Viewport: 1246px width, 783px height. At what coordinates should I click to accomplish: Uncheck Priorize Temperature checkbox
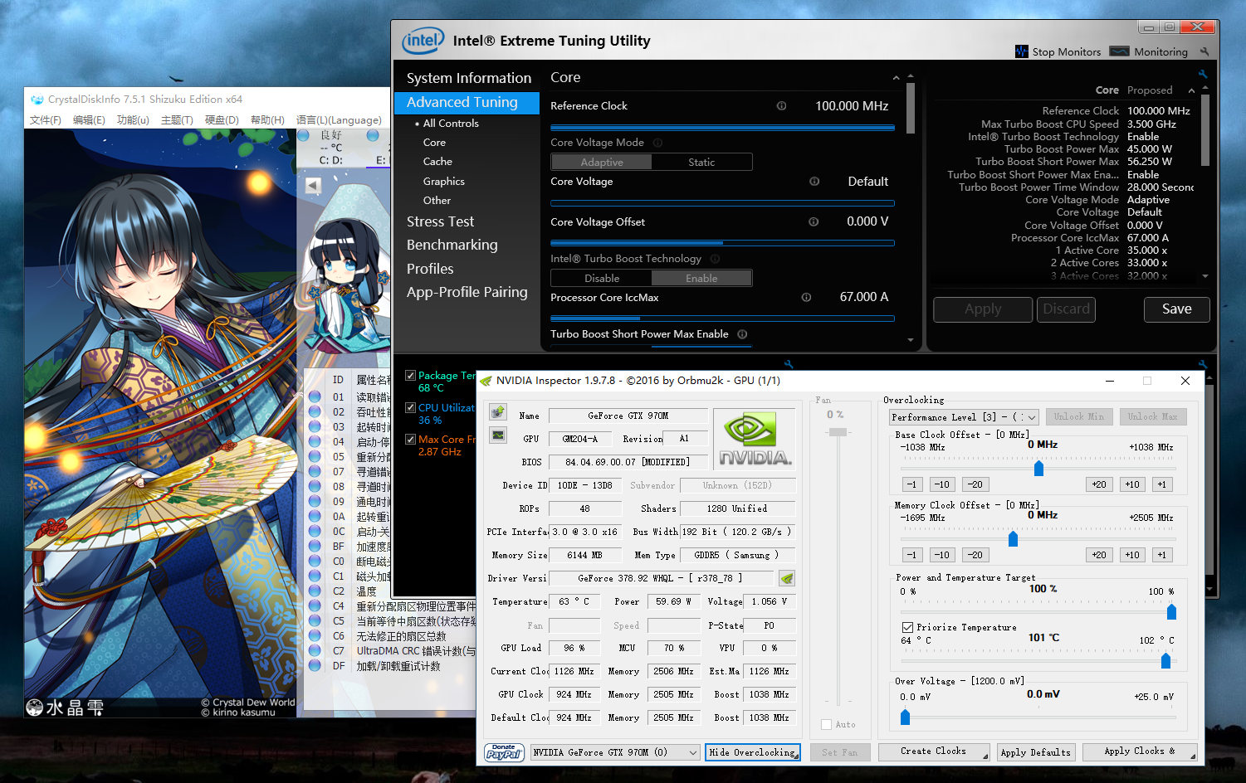click(907, 627)
